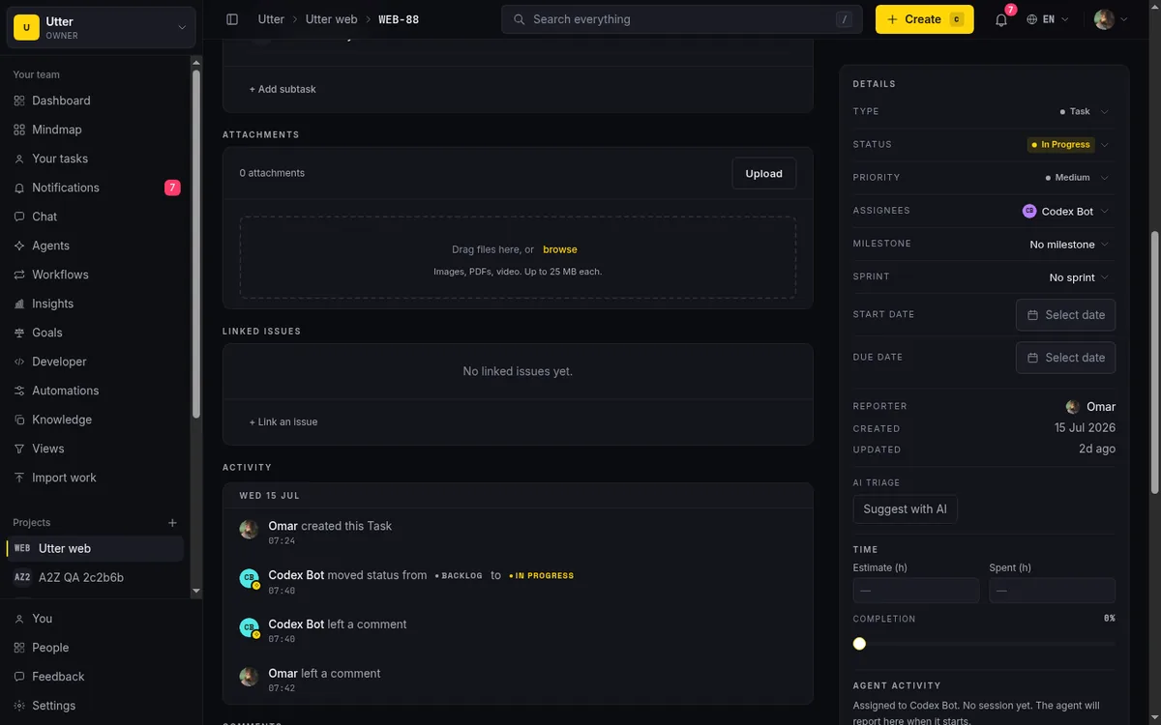Click the browse files link
1161x725 pixels.
559,249
